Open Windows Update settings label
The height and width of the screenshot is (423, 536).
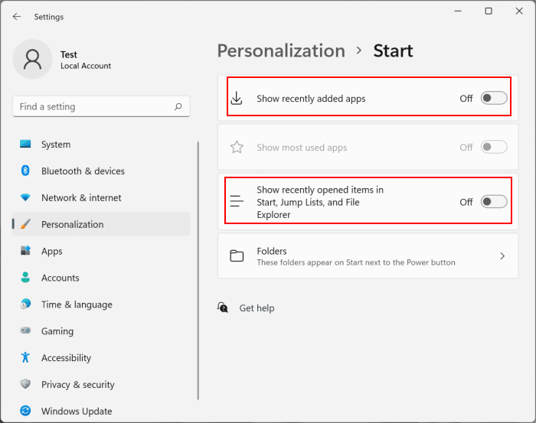coord(77,411)
